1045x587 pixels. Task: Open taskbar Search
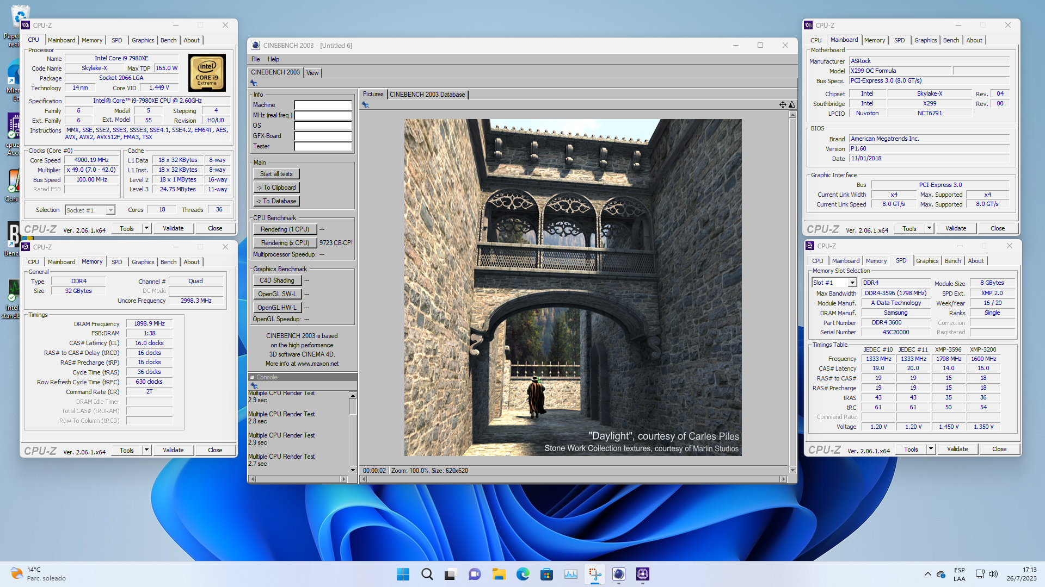pos(427,574)
